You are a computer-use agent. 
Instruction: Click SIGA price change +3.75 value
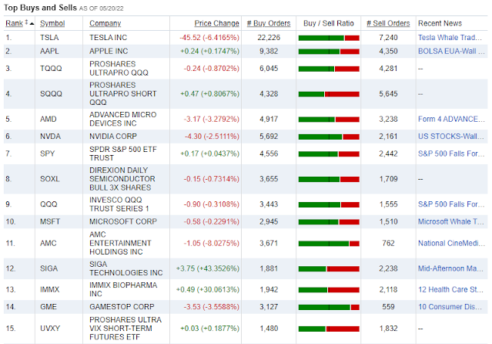click(208, 268)
